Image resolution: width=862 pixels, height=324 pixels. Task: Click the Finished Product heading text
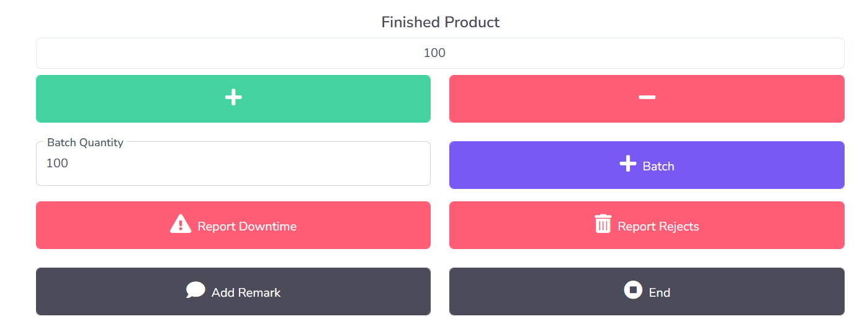click(x=440, y=22)
